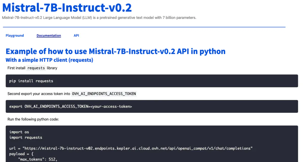Click the model description about 7 billion parameters
This screenshot has width=304, height=162.
pos(99,17)
